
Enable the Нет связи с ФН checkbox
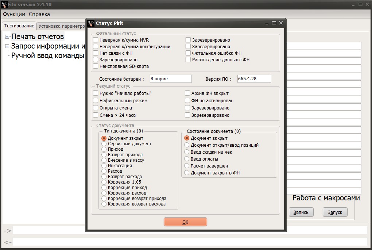[96, 53]
